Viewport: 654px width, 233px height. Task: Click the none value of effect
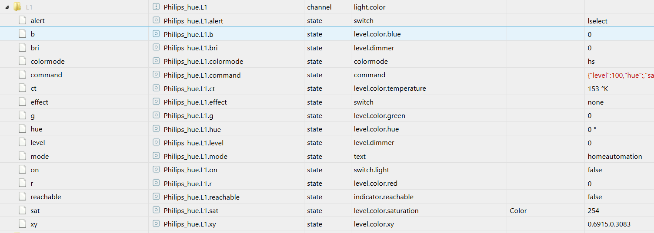596,102
